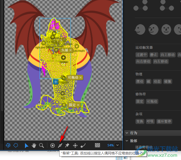Screen dimensions: 181x160
Task: Select the Zoom magnifier tool
Action: click(x=41, y=146)
